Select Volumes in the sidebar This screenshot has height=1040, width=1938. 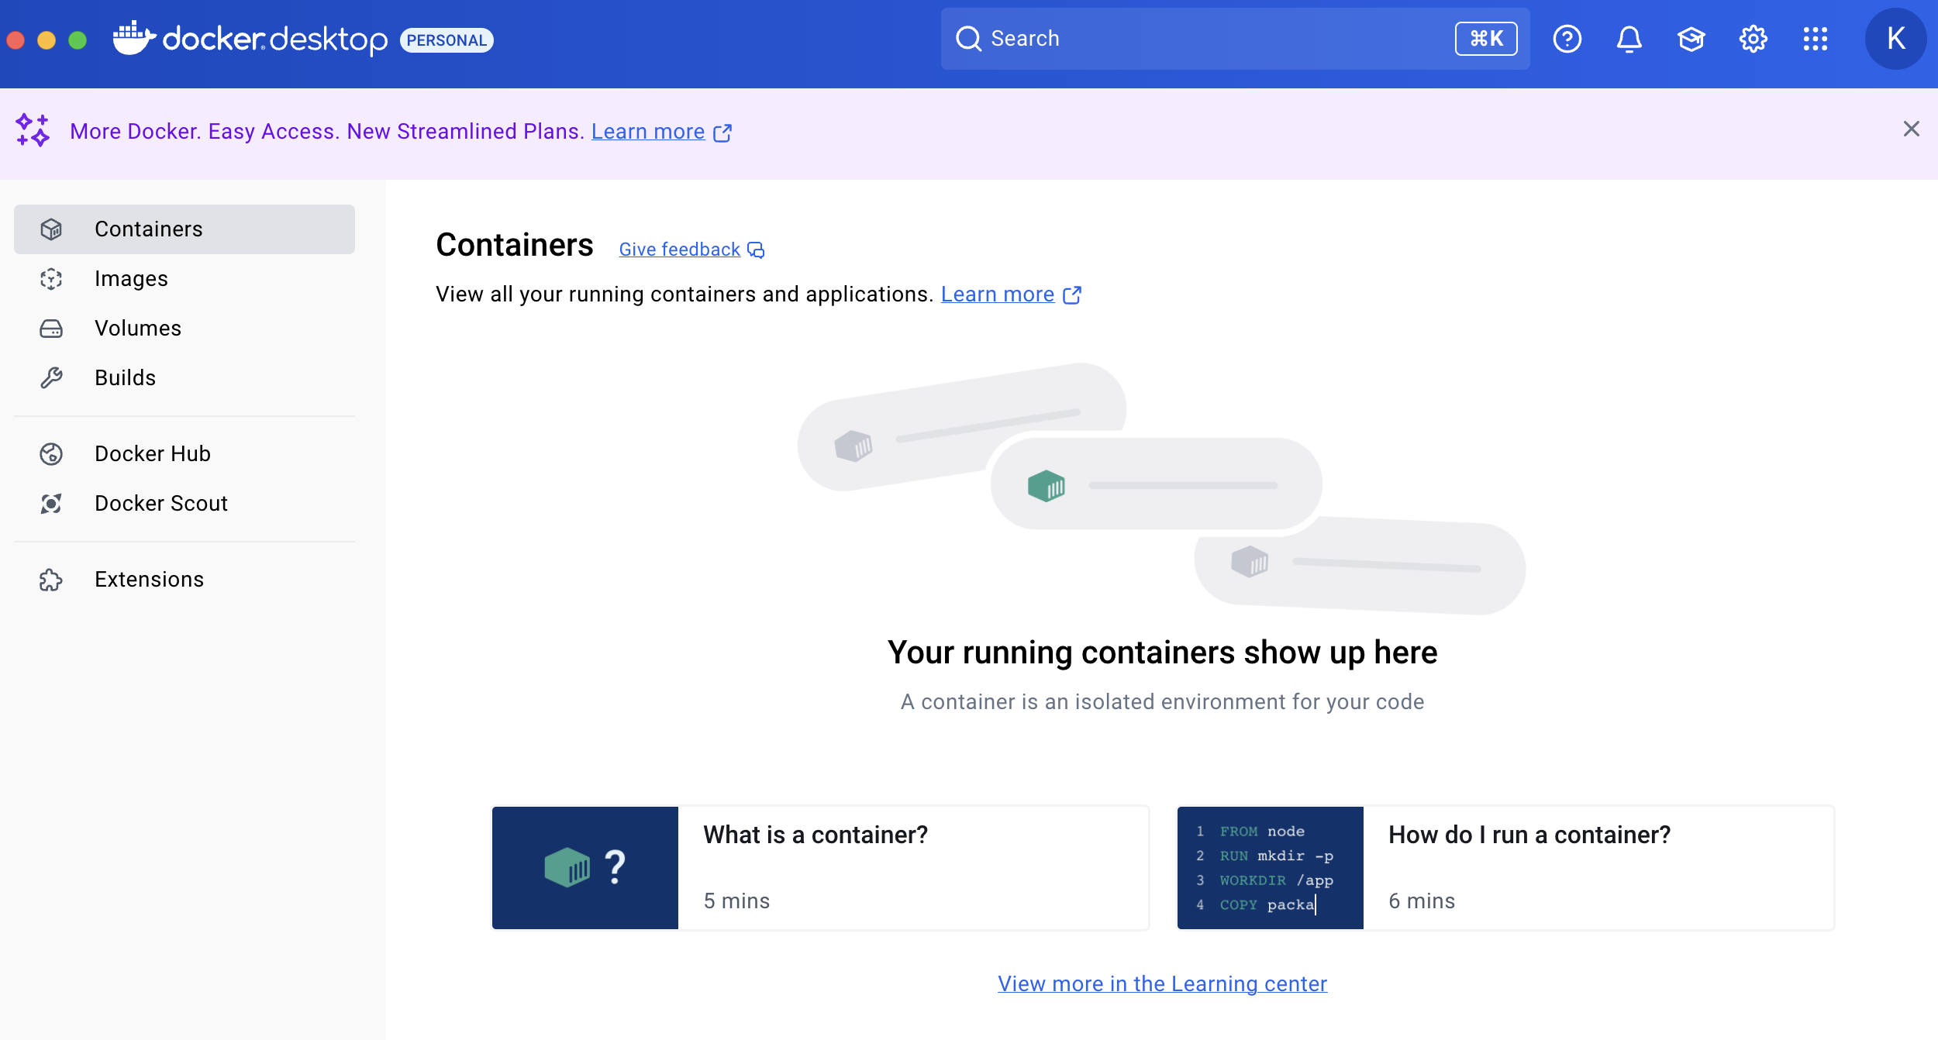pyautogui.click(x=137, y=329)
